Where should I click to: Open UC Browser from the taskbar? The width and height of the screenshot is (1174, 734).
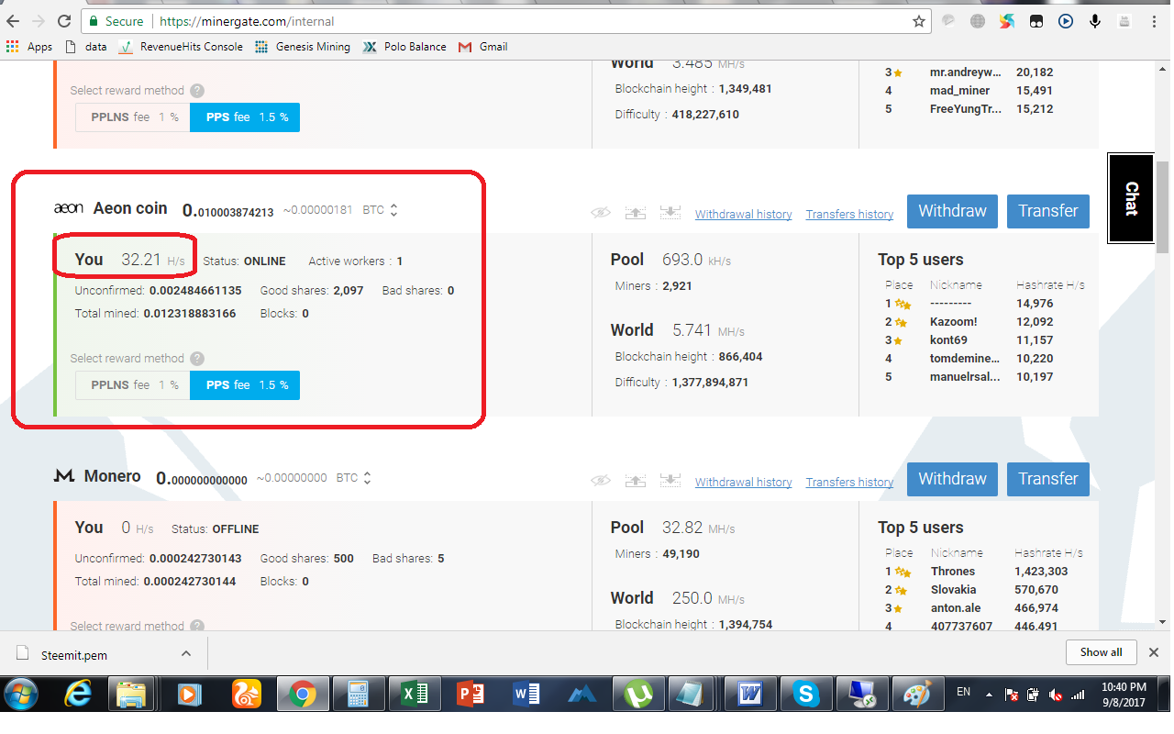click(x=246, y=695)
